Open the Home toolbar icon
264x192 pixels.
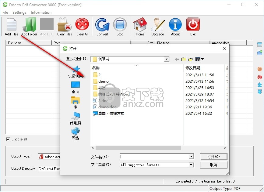[x=140, y=25]
